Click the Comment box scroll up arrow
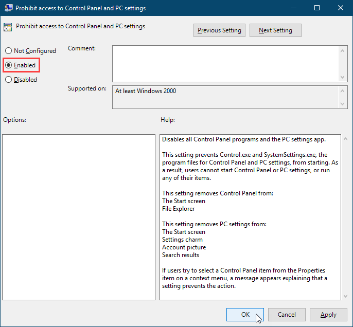 point(342,51)
